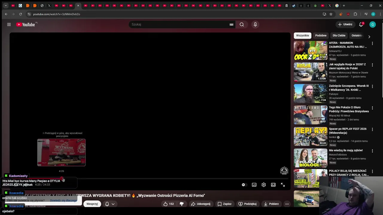The width and height of the screenshot is (383, 215).
Task: Switch to the Google browser tab
Action: click(x=337, y=5)
